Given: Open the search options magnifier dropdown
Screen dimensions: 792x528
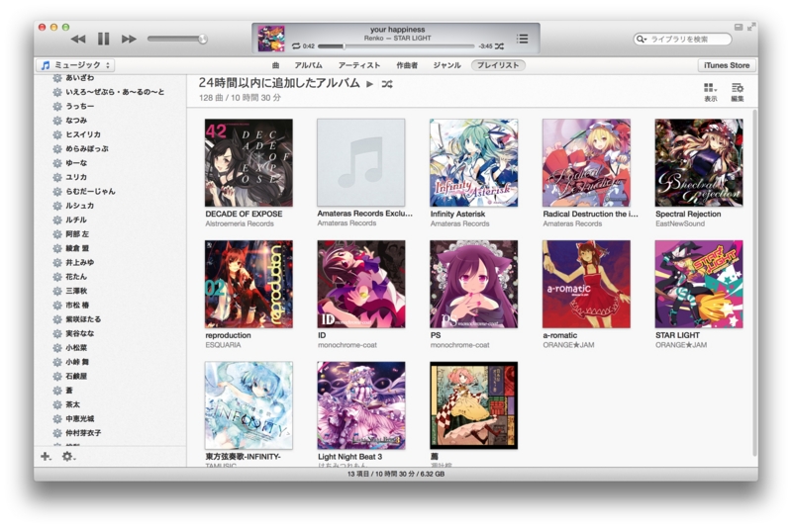Looking at the screenshot, I should click(642, 39).
